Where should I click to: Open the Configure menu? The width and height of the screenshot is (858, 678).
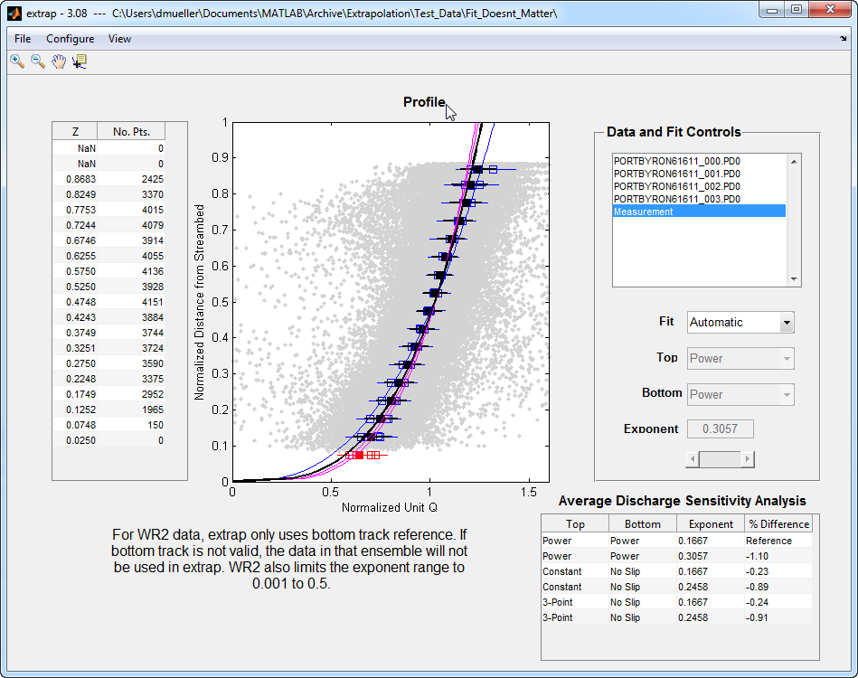tap(70, 39)
